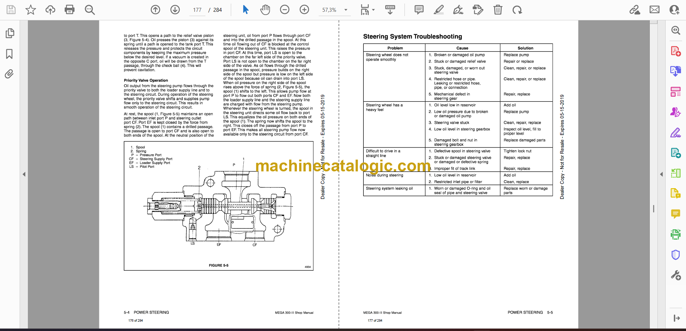Zoom in with the plus button

pos(304,10)
